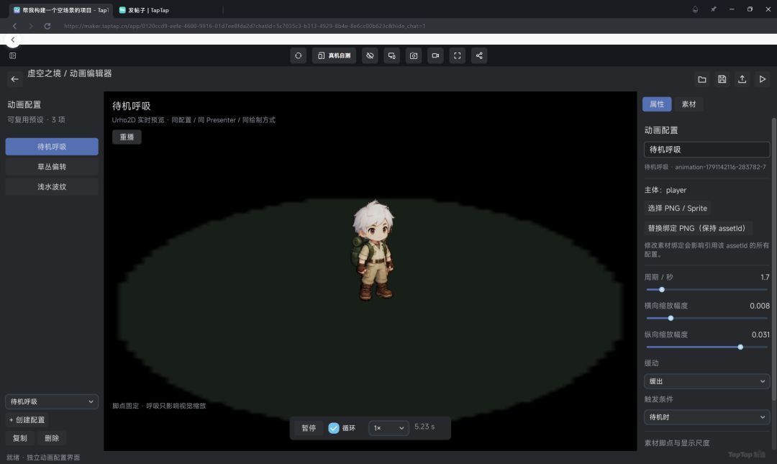Image resolution: width=777 pixels, height=464 pixels.
Task: Select the 草丛偏转 preset in the list
Action: click(x=52, y=167)
